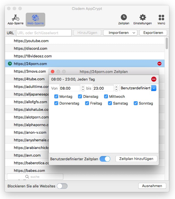The width and height of the screenshot is (175, 199).
Task: Click the 08:00 - 23:00, Jeden Tag entry
Action: coord(104,79)
